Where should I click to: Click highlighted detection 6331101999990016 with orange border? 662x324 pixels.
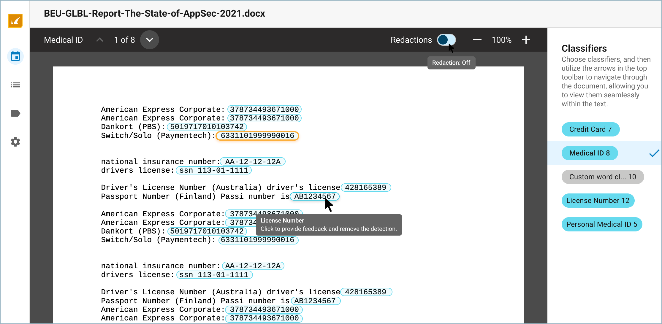click(x=257, y=136)
